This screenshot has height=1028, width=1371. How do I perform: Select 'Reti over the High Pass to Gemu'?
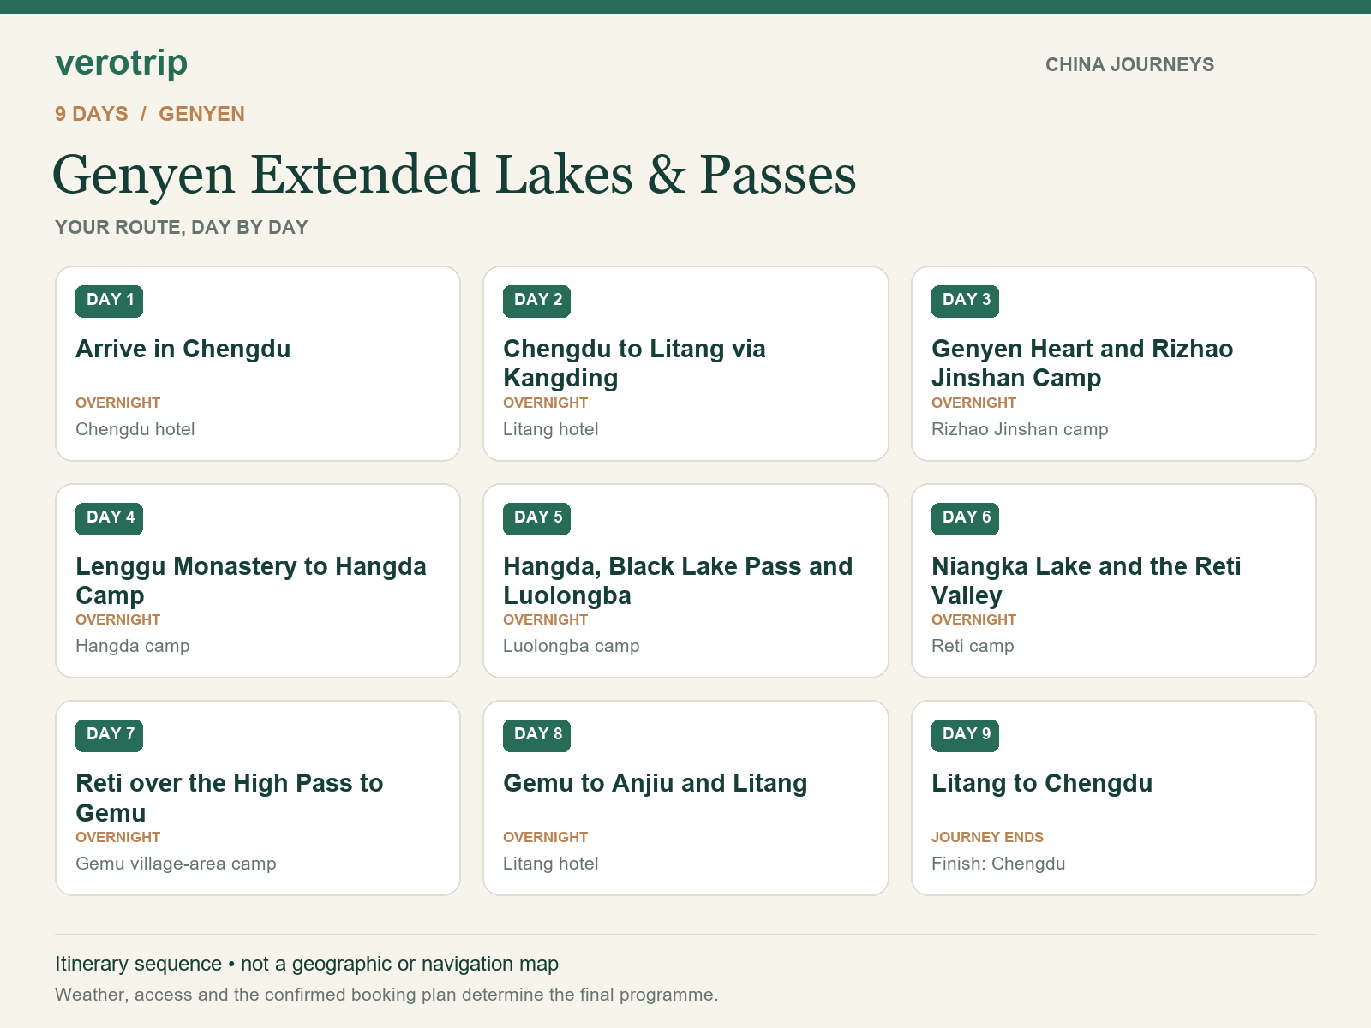230,798
